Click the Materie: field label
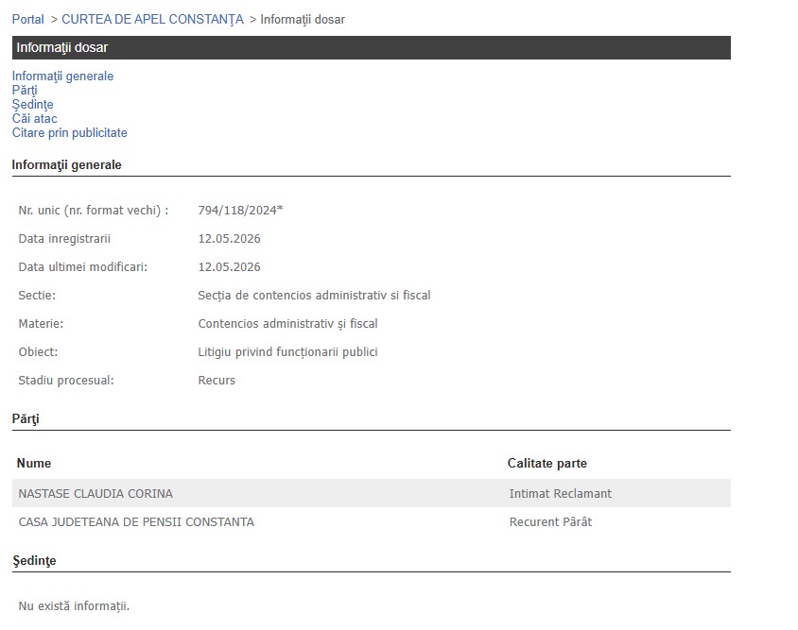The image size is (798, 630). pyautogui.click(x=41, y=324)
